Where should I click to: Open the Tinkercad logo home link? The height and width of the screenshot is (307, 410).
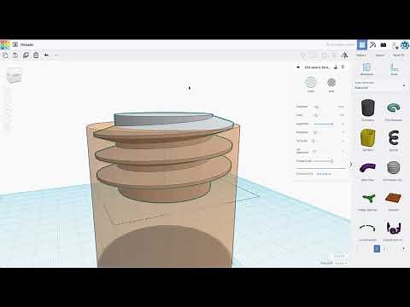click(5, 44)
